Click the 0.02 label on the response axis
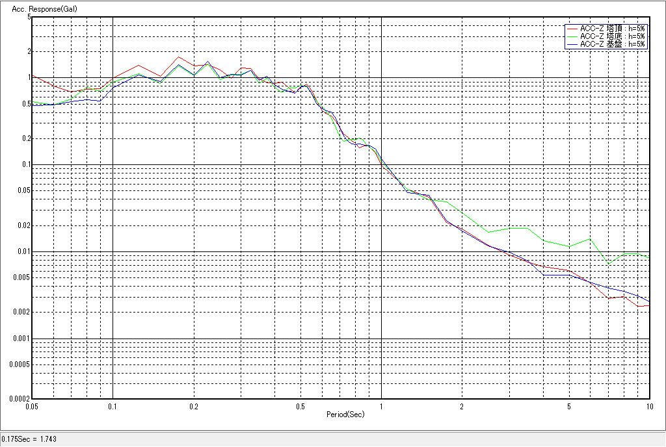The height and width of the screenshot is (447, 666). click(x=23, y=225)
